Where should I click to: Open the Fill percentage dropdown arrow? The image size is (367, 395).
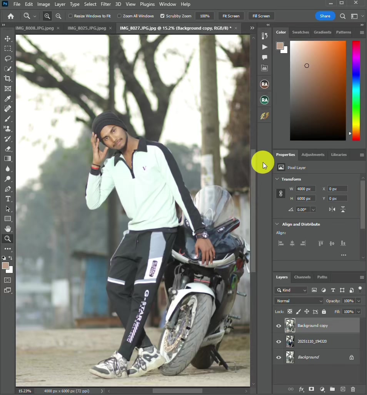[359, 312]
